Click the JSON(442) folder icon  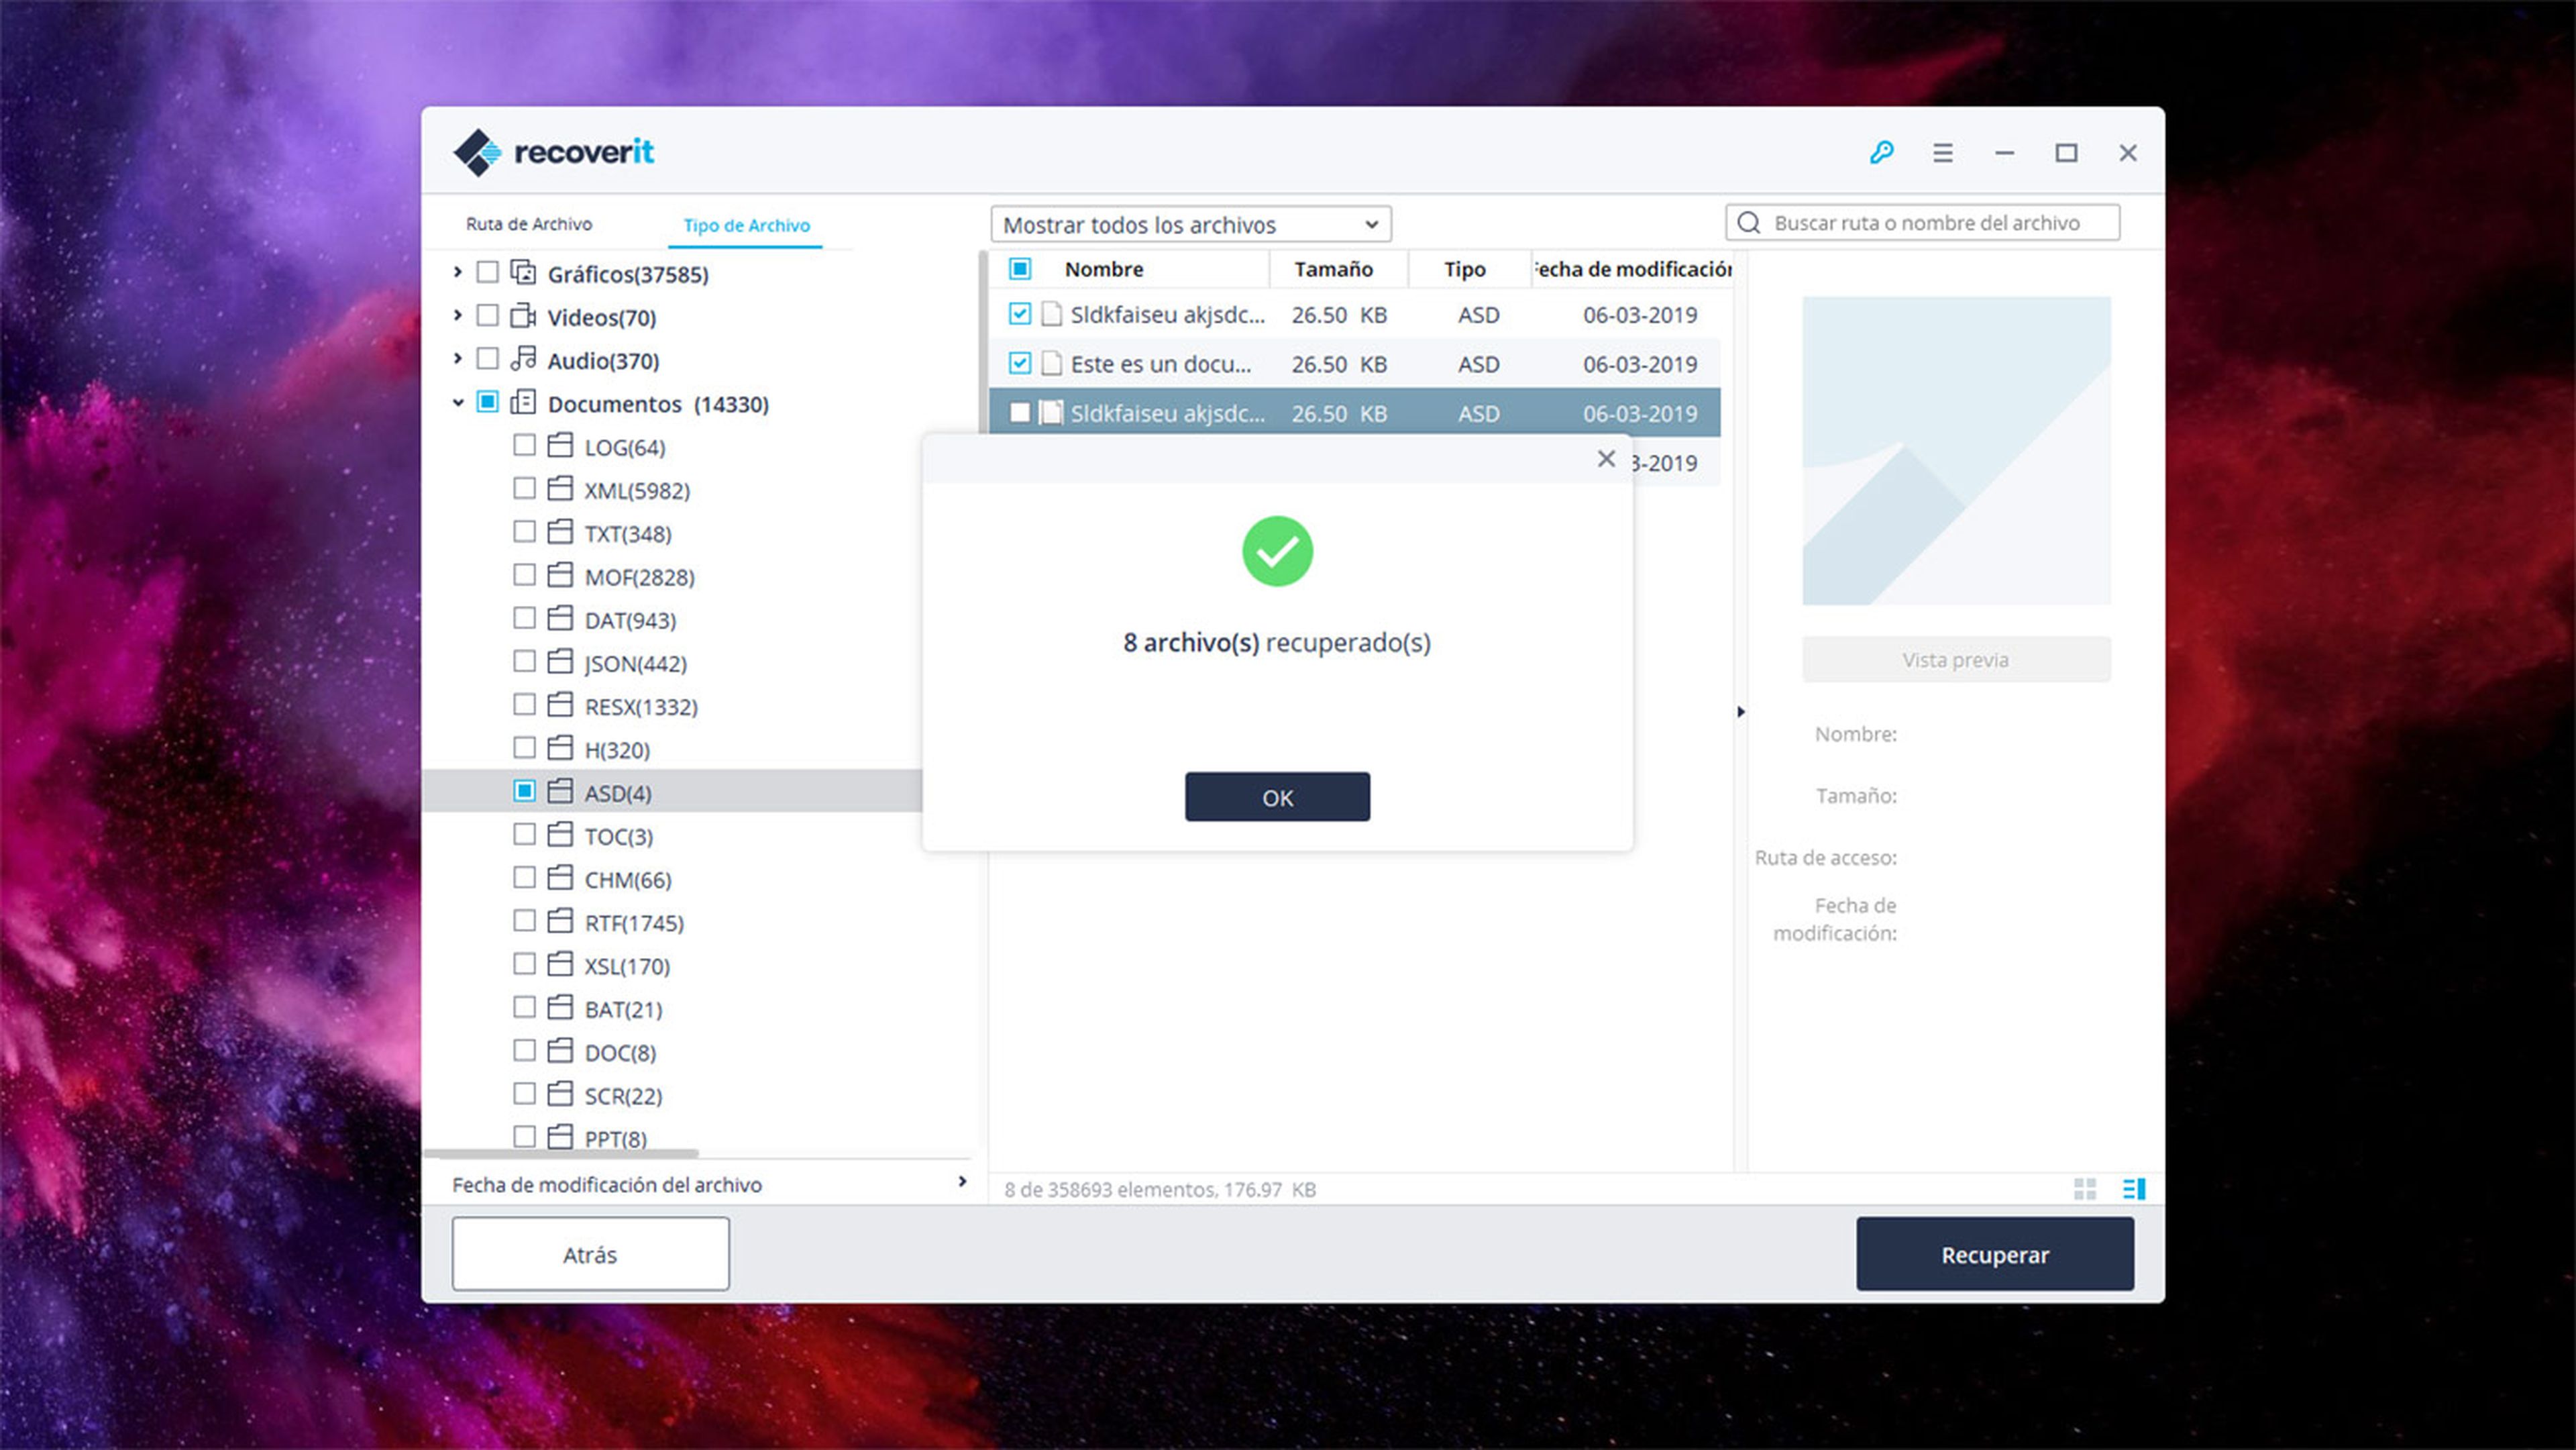560,661
